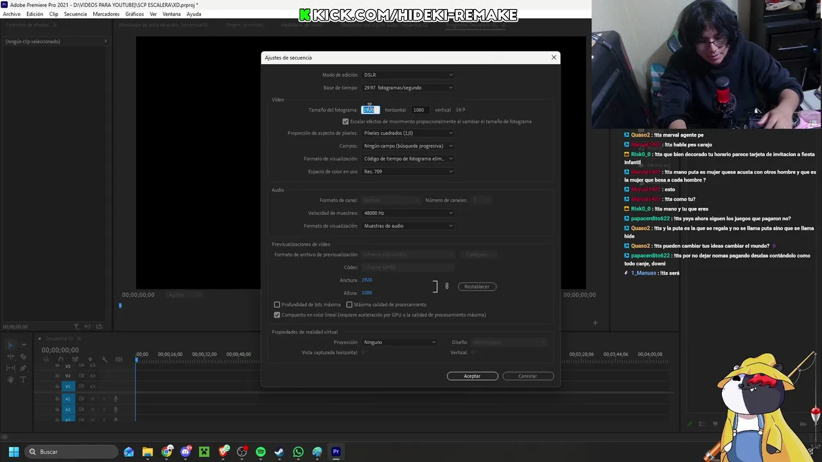Uncheck Escalar efectos de movimiento checkbox
Screen dimensions: 822x462
[x=345, y=121]
